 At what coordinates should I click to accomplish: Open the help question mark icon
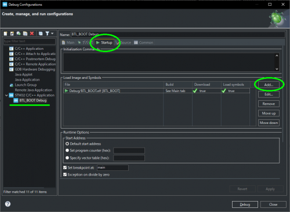pyautogui.click(x=8, y=204)
